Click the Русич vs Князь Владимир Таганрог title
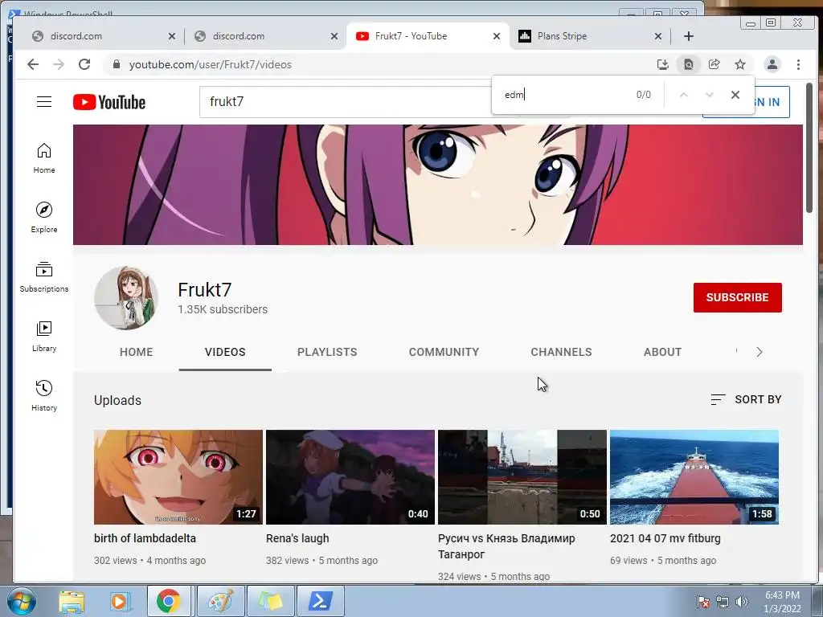This screenshot has height=617, width=823. coord(506,546)
